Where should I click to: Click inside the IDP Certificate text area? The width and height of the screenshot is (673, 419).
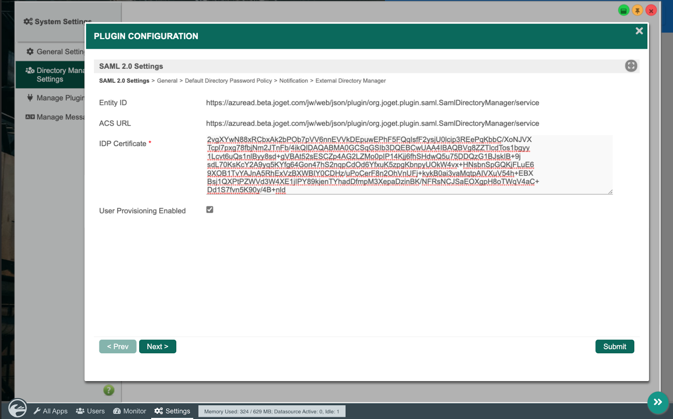point(409,165)
